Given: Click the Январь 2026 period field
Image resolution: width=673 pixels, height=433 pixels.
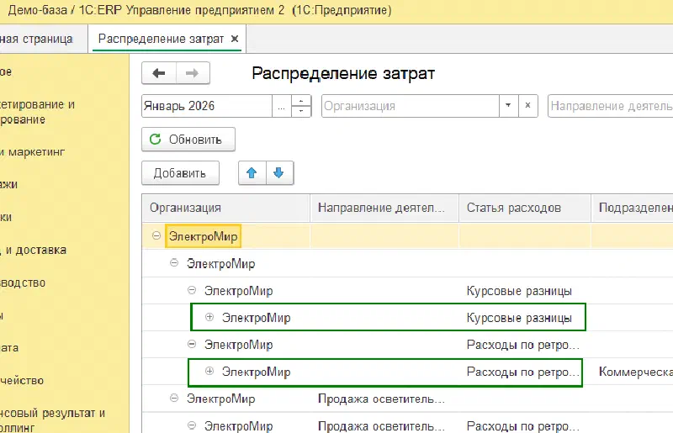Looking at the screenshot, I should click(x=207, y=106).
